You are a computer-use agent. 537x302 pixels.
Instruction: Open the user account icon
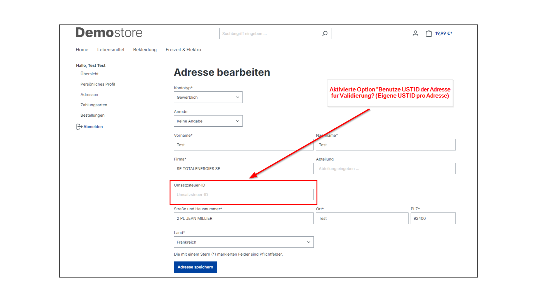click(415, 34)
